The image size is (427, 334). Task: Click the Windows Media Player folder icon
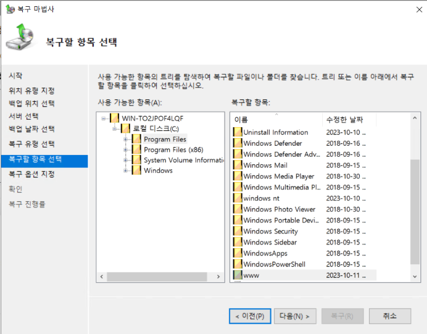click(x=238, y=177)
